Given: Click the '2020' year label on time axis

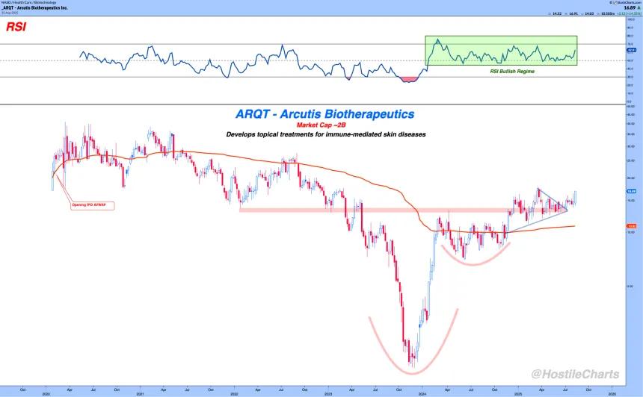Looking at the screenshot, I should (46, 394).
